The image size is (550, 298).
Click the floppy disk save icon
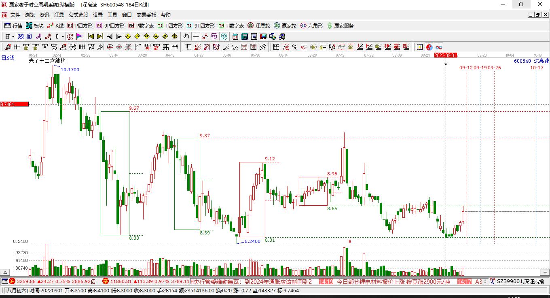263,36
